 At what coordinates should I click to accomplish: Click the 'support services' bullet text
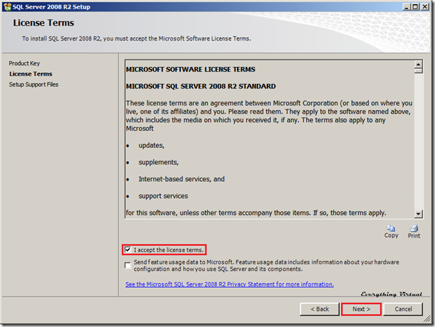[x=163, y=196]
